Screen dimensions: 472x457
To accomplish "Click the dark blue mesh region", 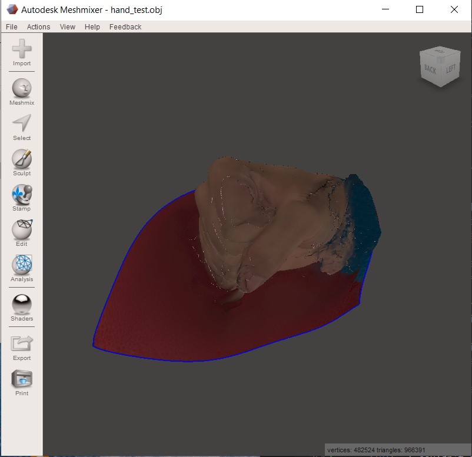I will coord(363,223).
